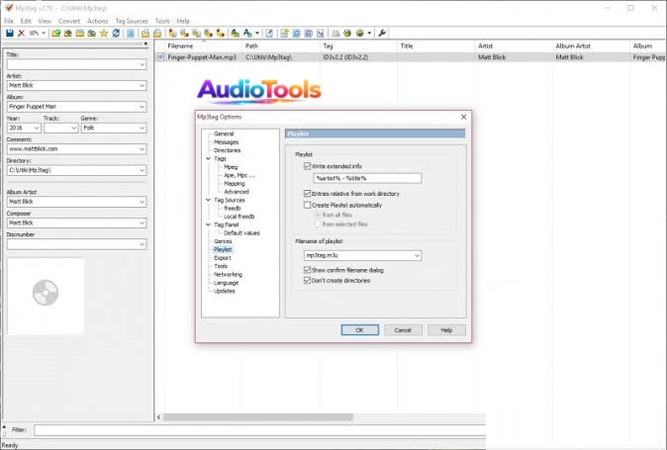Collapse the Tag Panel tree node
This screenshot has width=667, height=450.
(x=208, y=225)
